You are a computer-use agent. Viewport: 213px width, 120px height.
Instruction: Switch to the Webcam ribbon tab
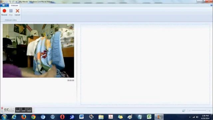pyautogui.click(x=14, y=5)
